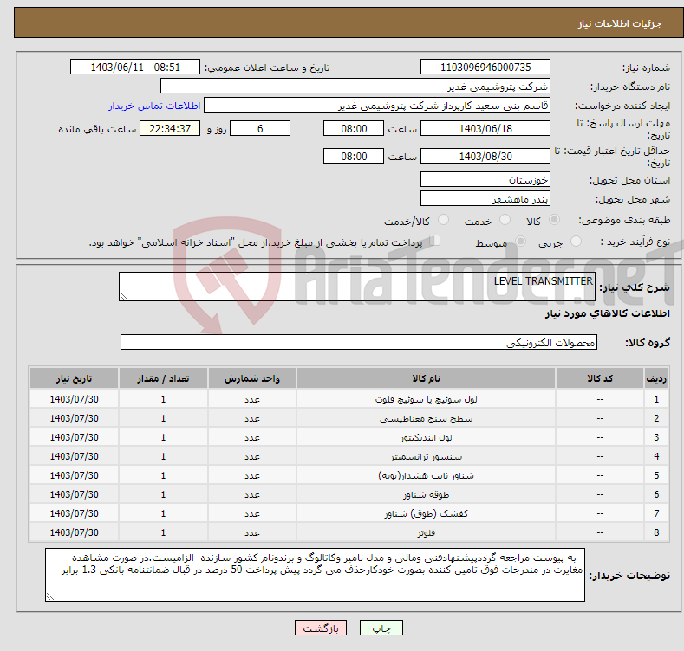Click the تعداد / مقدار column header
684x651 pixels.
(x=163, y=378)
